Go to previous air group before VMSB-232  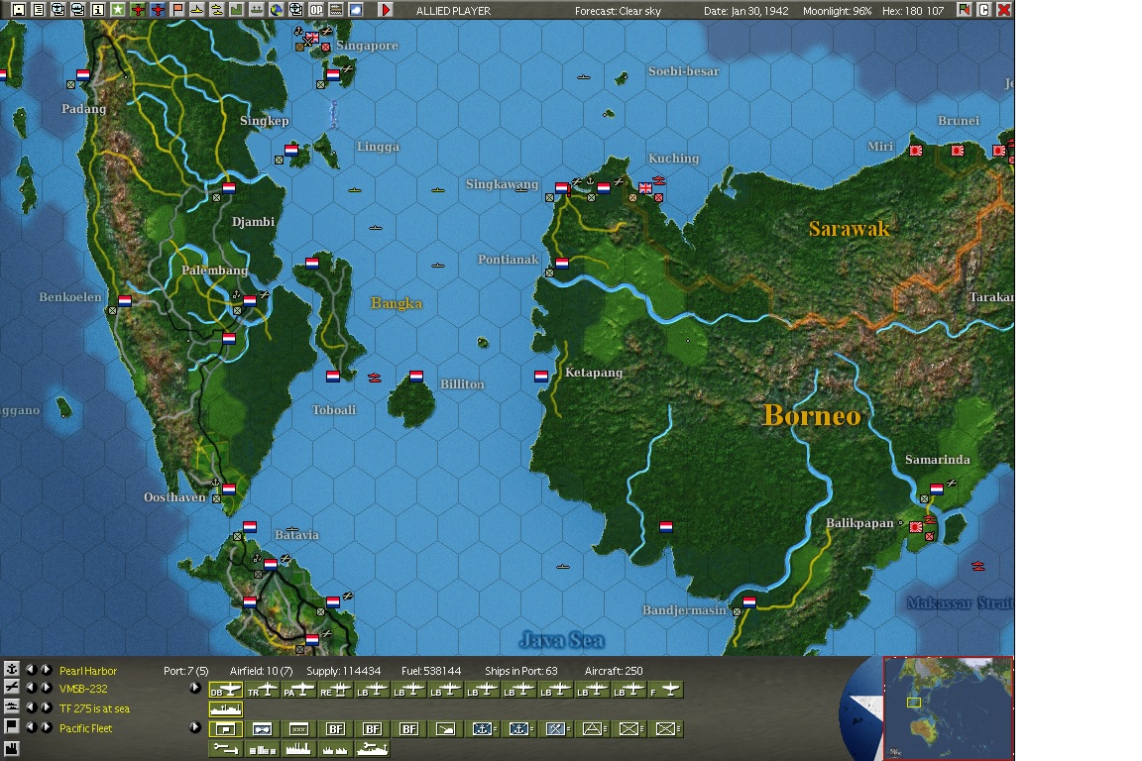(x=31, y=689)
